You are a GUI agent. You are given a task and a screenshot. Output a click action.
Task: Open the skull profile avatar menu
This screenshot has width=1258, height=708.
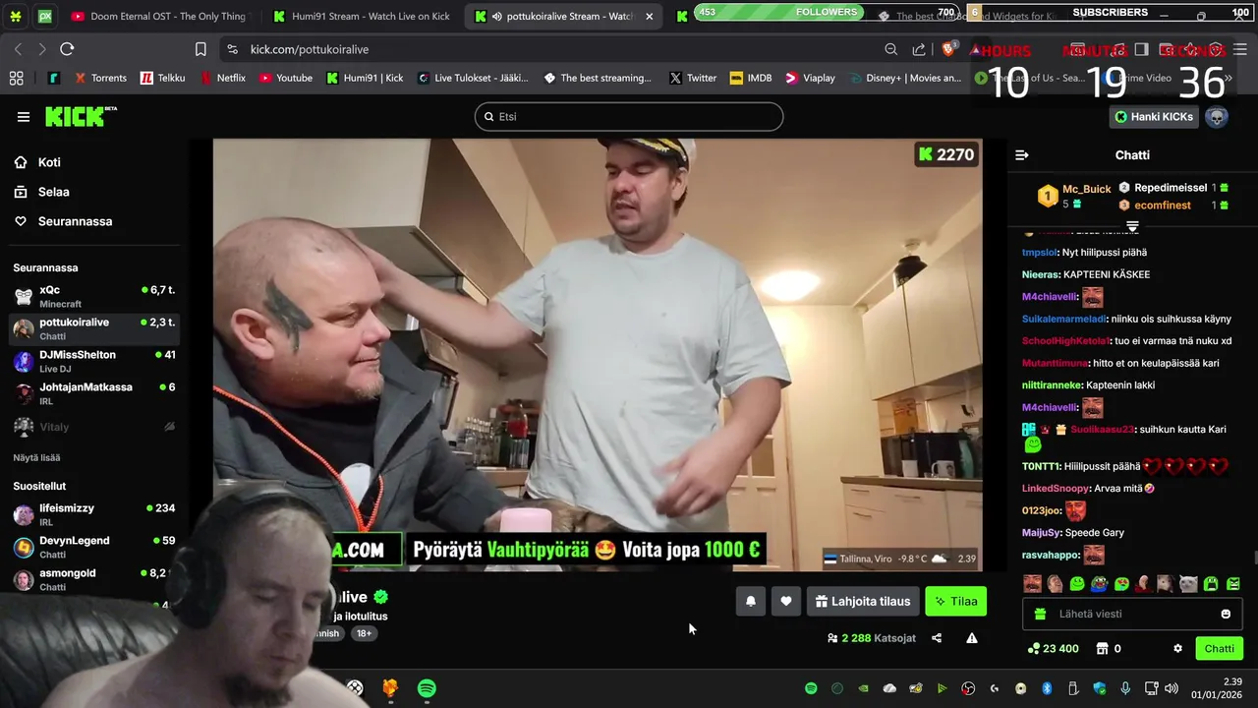click(1217, 117)
